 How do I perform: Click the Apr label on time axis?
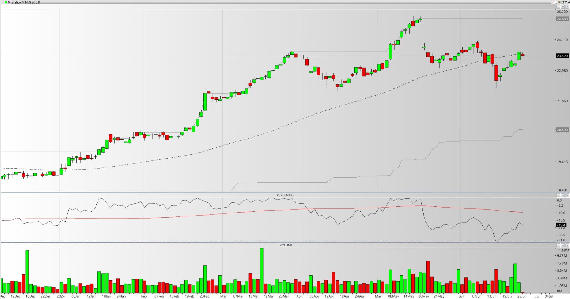(299, 296)
